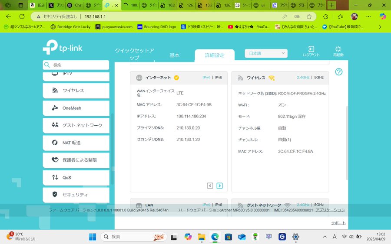Open the サポート link
The image size is (391, 244).
(338, 223)
